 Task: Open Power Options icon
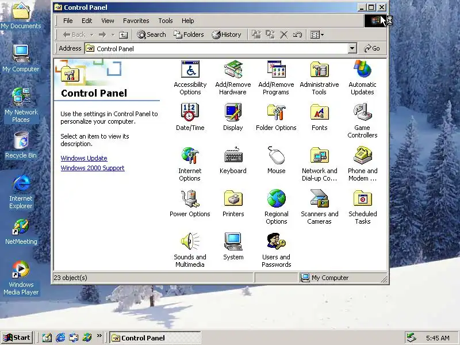click(190, 198)
